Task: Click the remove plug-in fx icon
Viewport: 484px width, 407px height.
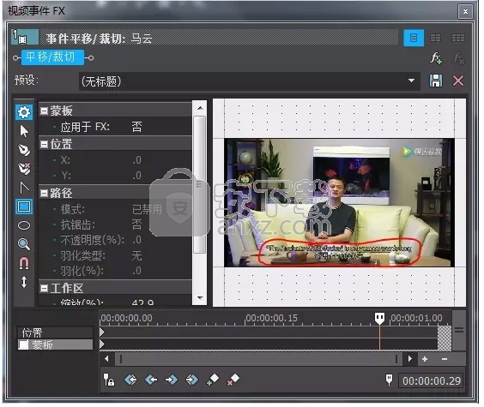Action: tap(457, 58)
